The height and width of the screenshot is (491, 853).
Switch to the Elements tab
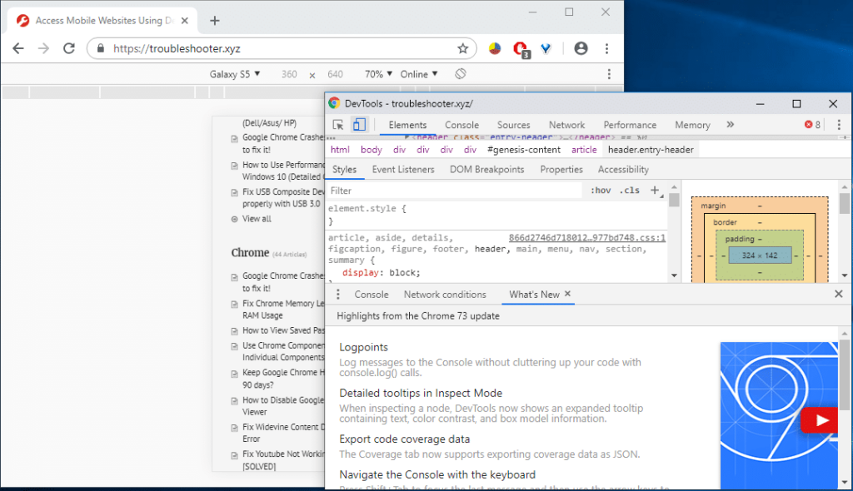click(407, 125)
